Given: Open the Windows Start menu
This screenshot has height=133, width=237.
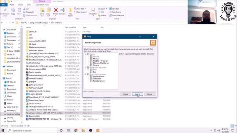Looking at the screenshot, I should tap(3, 130).
